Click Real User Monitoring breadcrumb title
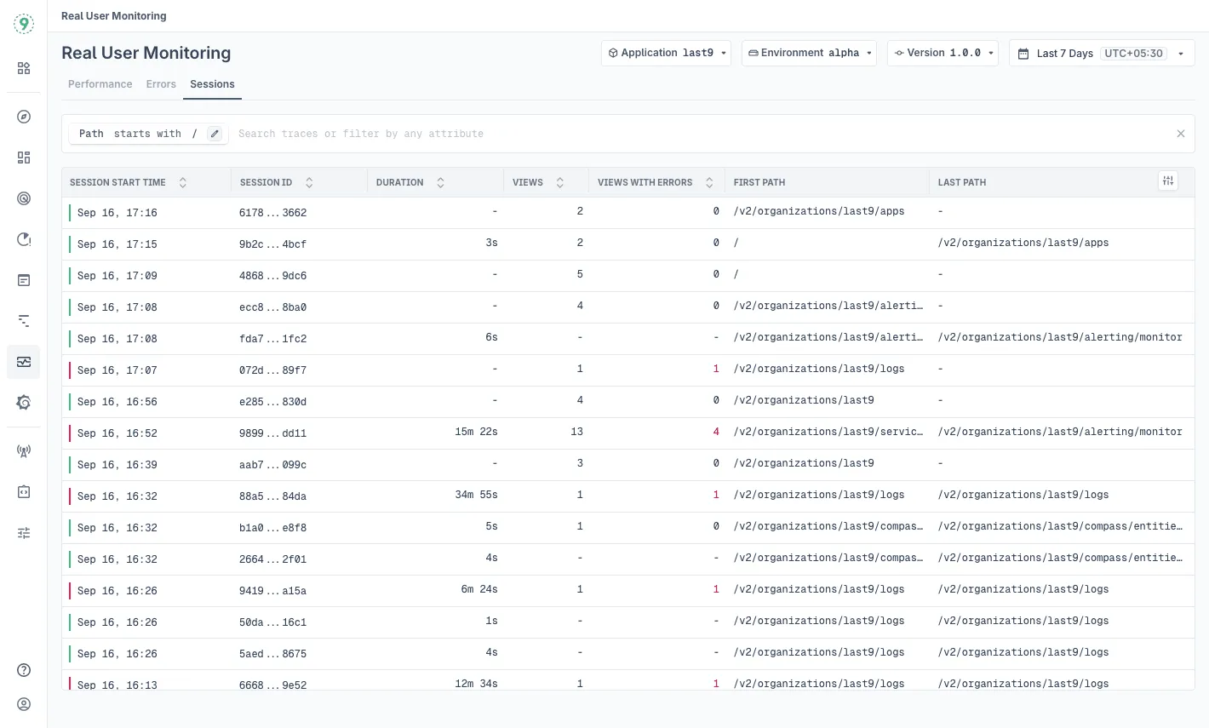The image size is (1209, 728). [114, 16]
